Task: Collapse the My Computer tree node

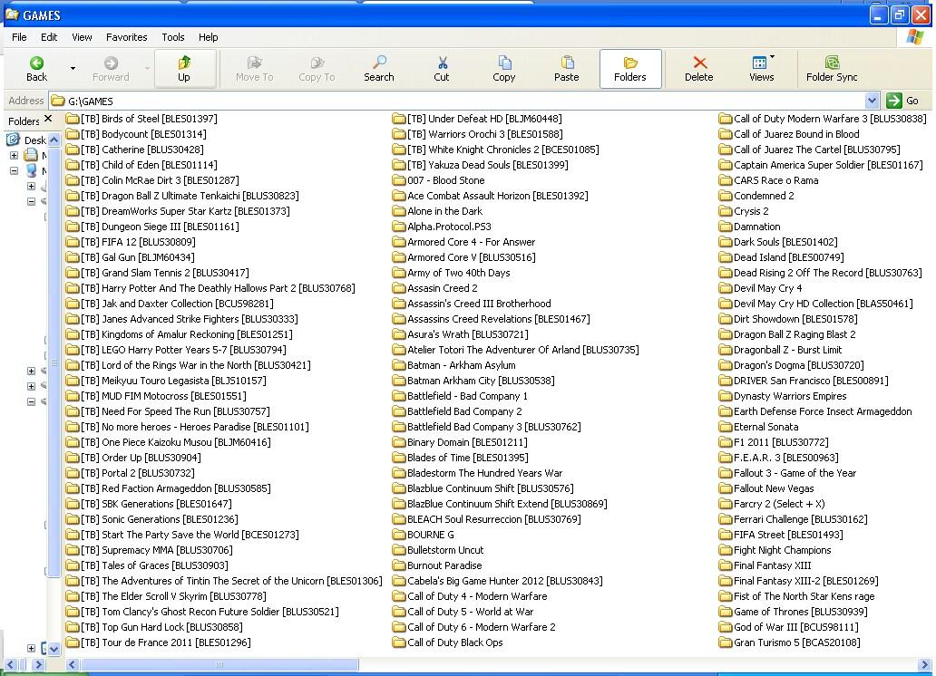Action: point(14,170)
